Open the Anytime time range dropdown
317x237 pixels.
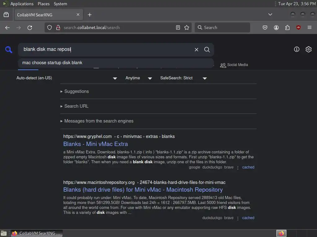139,78
